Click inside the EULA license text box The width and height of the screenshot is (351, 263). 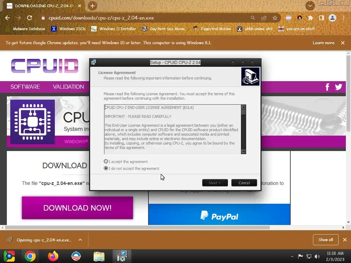(173, 129)
